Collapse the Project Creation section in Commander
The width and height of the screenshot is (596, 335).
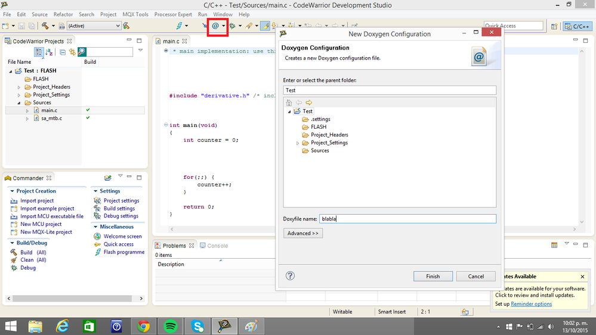click(x=12, y=191)
